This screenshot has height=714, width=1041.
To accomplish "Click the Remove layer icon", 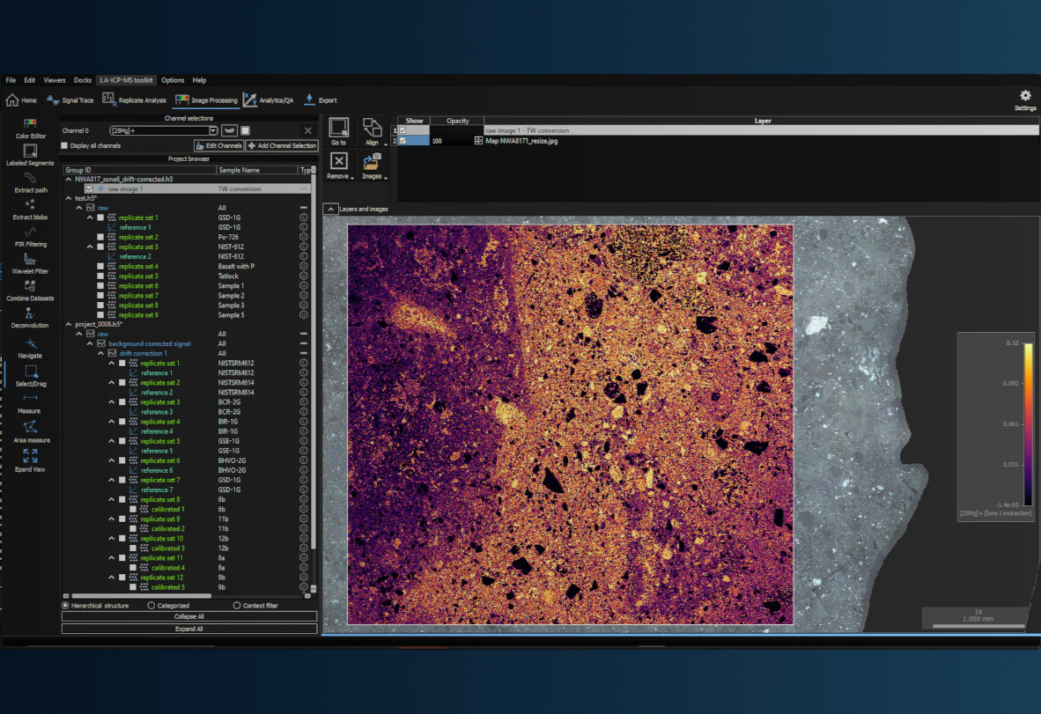I will tap(338, 161).
